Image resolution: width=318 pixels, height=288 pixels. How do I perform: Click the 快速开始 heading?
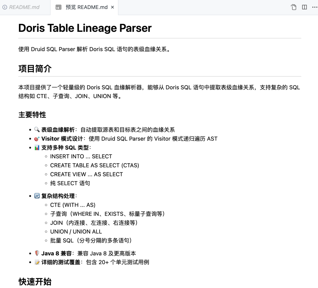tap(35, 282)
